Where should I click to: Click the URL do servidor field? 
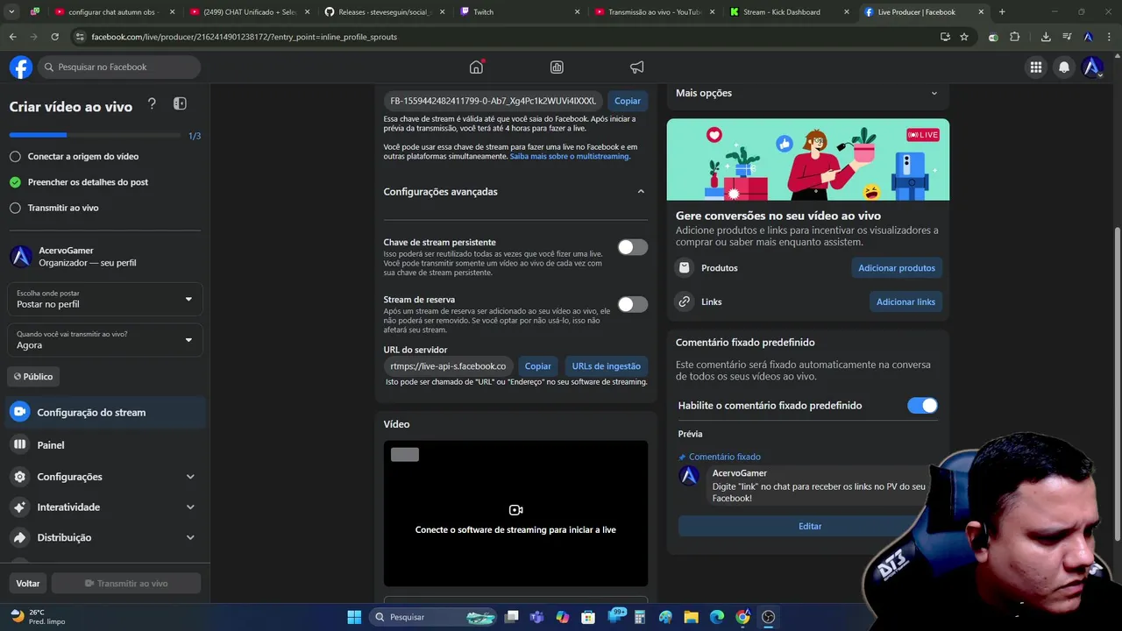click(x=448, y=366)
